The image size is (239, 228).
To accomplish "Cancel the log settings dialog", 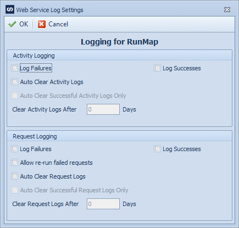I will tap(53, 24).
